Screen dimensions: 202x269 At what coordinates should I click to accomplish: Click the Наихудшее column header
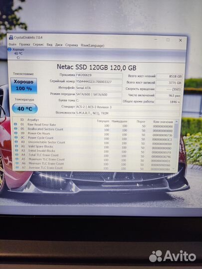point(119,121)
